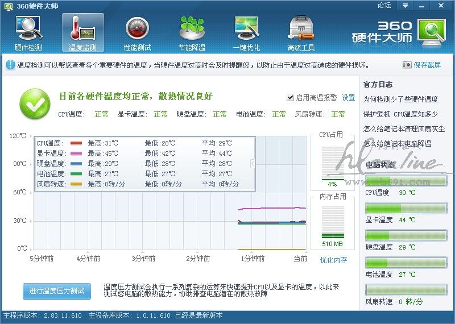Open 怎么给笔记本电脑降温 article

click(x=397, y=144)
